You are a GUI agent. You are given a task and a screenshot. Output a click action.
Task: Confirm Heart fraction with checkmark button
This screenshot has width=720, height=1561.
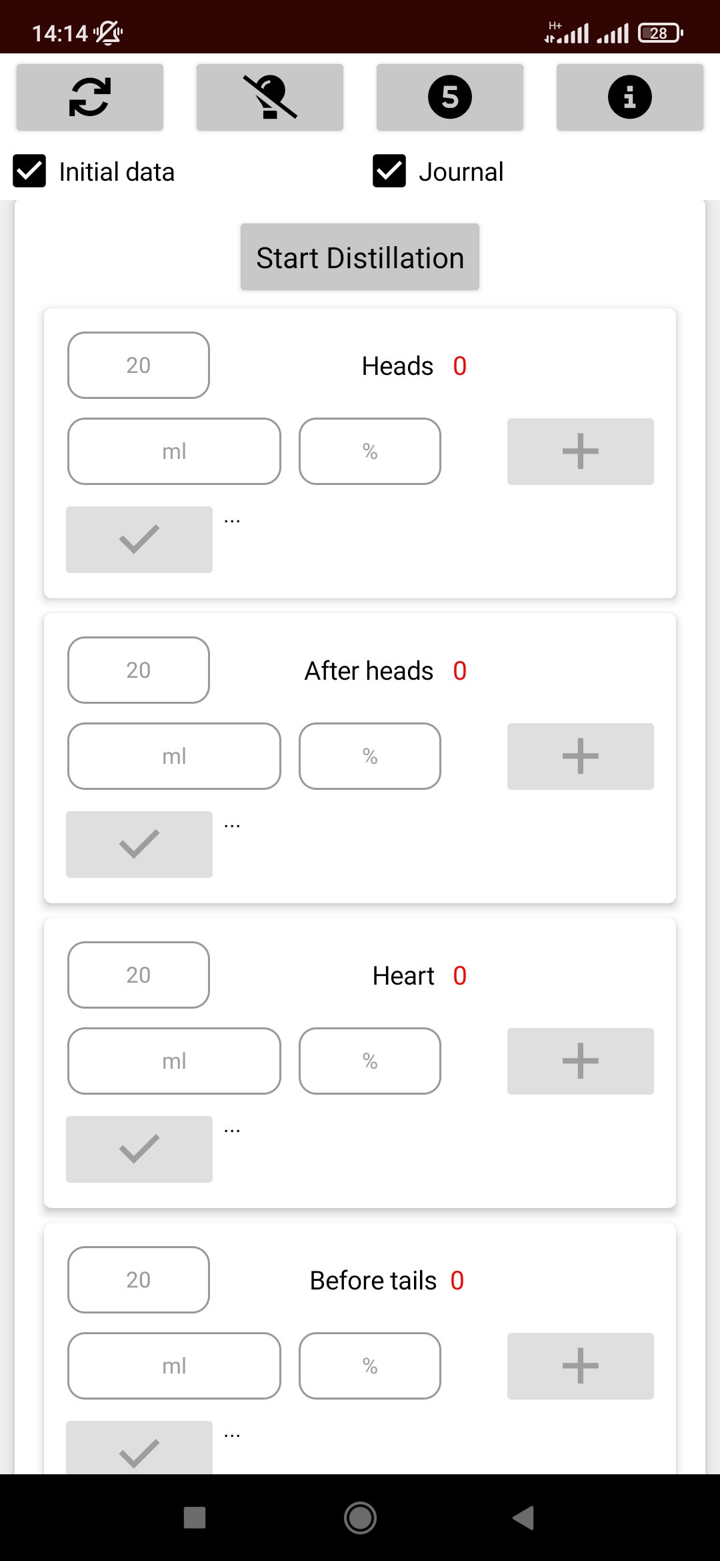(139, 1149)
